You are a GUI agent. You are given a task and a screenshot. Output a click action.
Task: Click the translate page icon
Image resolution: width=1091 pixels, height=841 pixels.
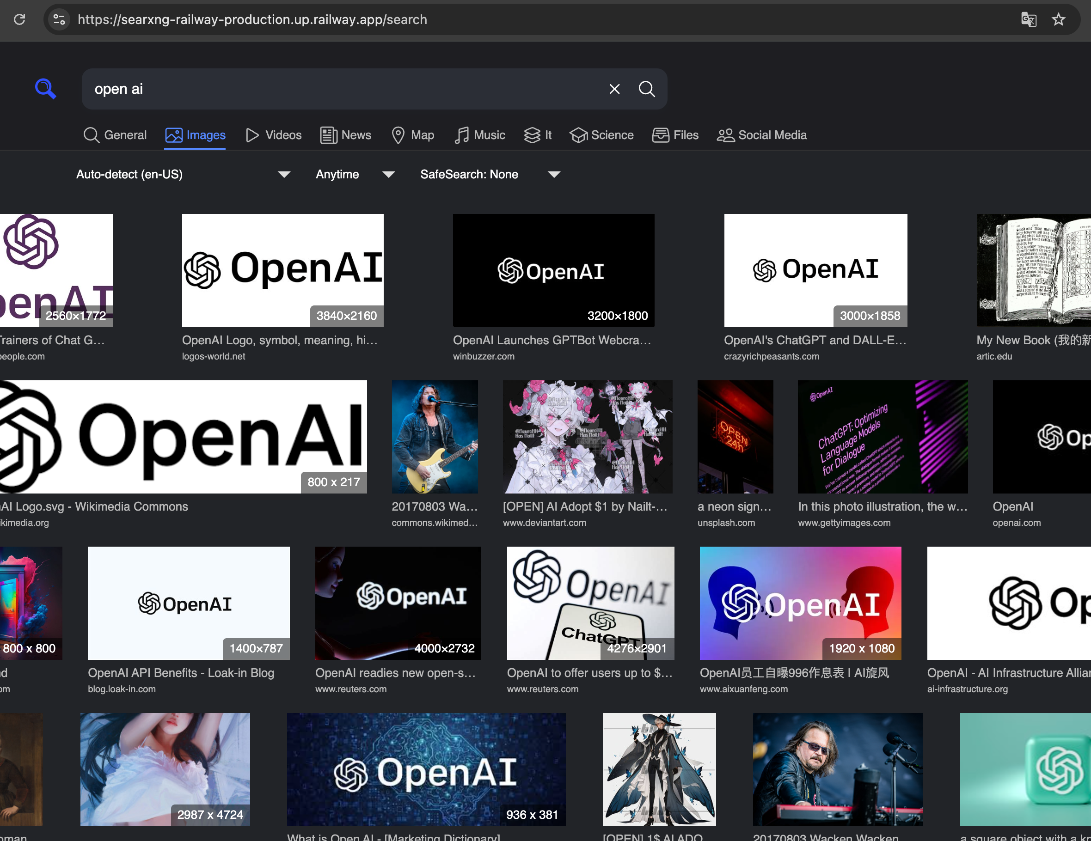pyautogui.click(x=1029, y=19)
